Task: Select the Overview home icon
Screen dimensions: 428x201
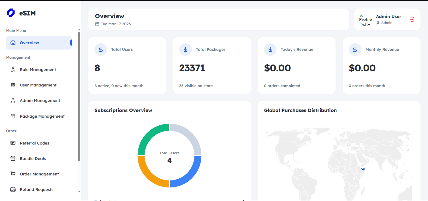Action: 13,43
